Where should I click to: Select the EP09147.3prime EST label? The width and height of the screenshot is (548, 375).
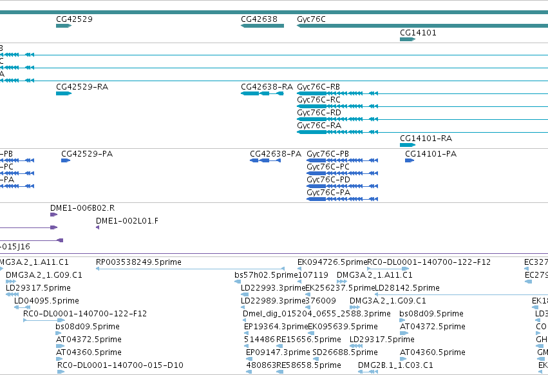pos(278,352)
